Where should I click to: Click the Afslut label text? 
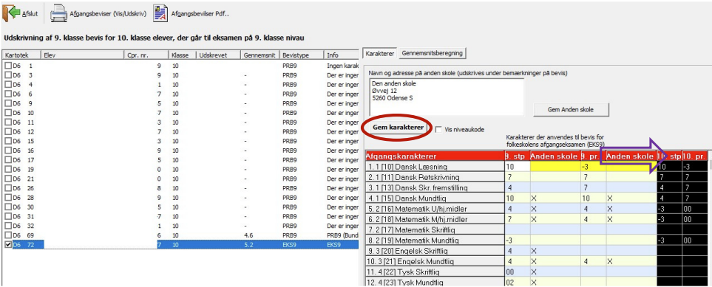click(x=30, y=13)
